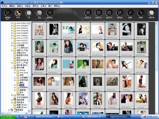This screenshot has width=159, height=119.
Task: Open the 调节(A) menu
Action: [x=36, y=6]
